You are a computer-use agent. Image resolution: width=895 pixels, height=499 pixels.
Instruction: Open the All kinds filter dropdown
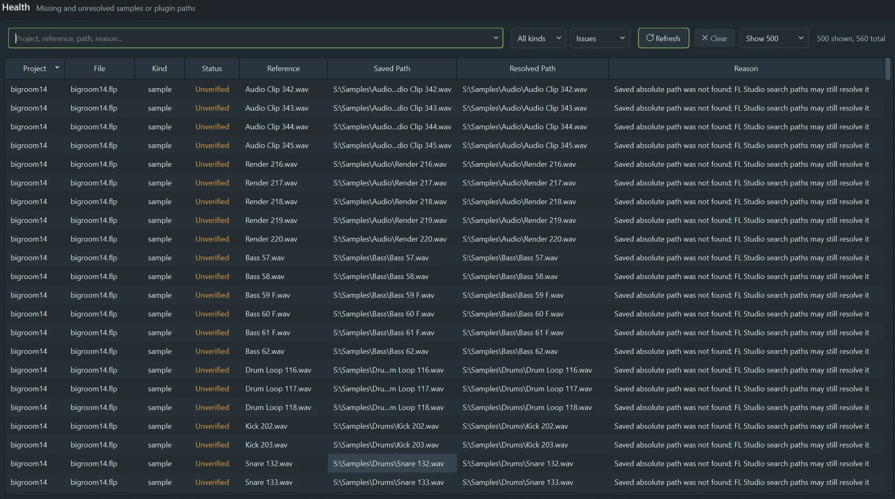(x=539, y=38)
